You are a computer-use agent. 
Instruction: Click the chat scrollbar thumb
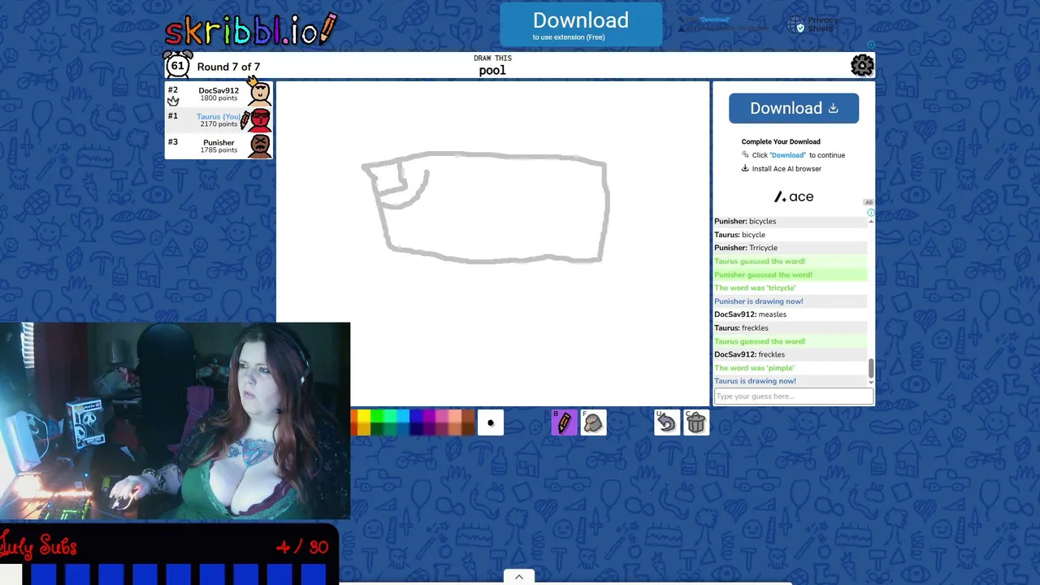[x=871, y=368]
